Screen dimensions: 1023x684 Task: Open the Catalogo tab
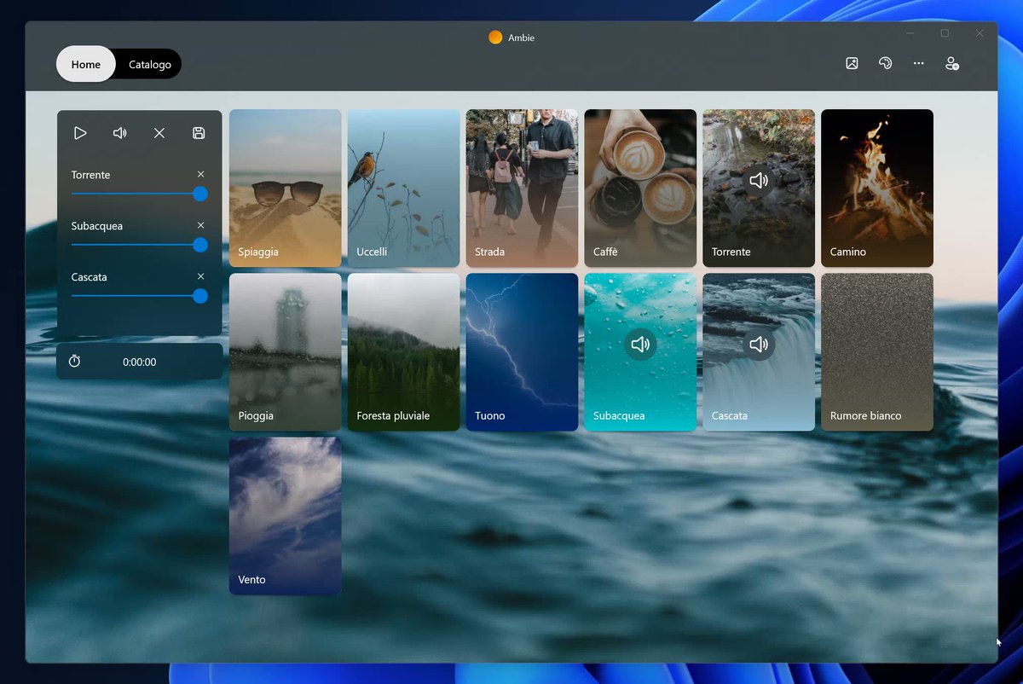click(x=150, y=64)
